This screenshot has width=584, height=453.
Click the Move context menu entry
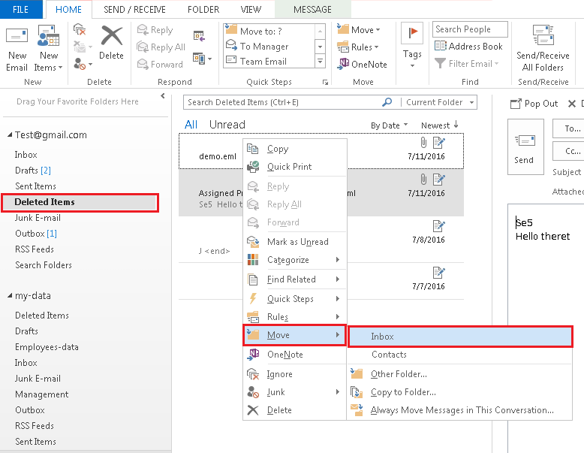pyautogui.click(x=294, y=335)
